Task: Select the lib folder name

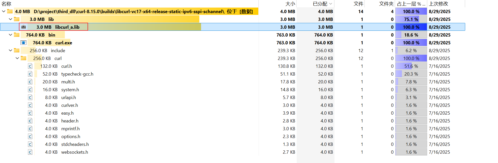Action: click(x=51, y=19)
